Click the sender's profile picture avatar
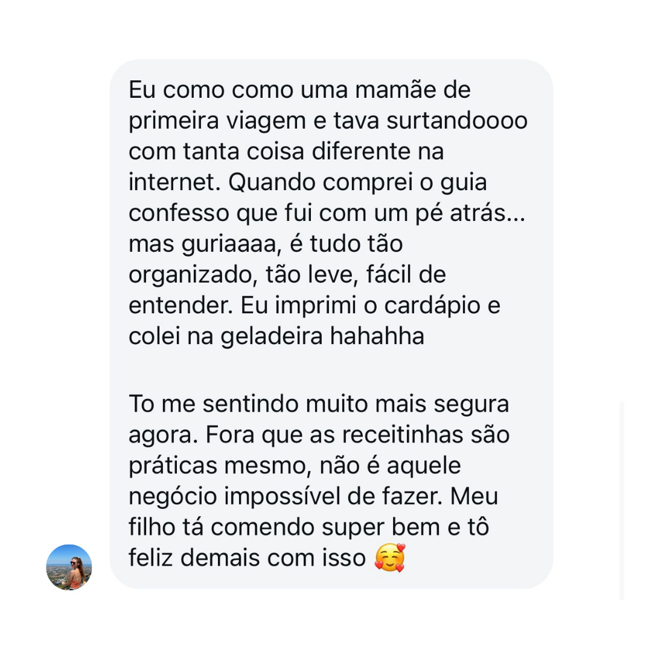Viewport: 652px width, 652px height. pos(69,567)
